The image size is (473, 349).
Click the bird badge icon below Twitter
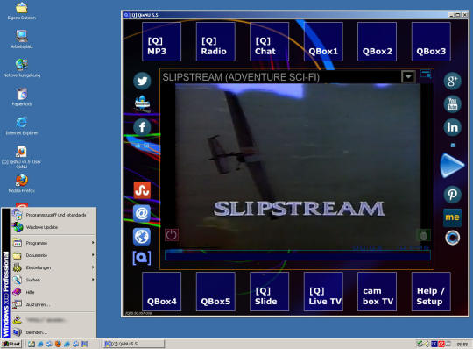click(x=142, y=103)
